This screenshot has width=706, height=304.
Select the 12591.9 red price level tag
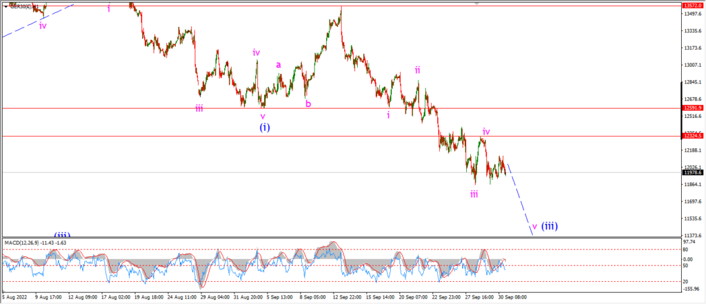(x=691, y=108)
